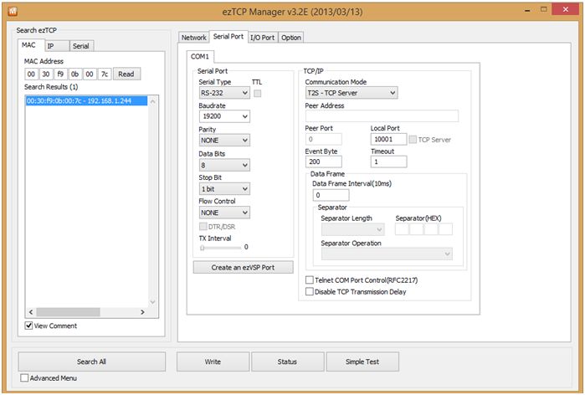Click the Read button
585x395 pixels.
(126, 74)
